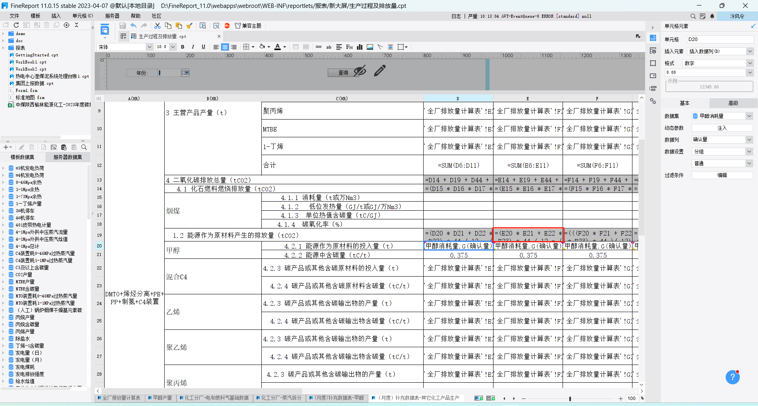Insert rich text using ab icon
758x406 pixels.
tap(329, 47)
